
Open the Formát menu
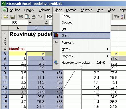(x=71, y=10)
